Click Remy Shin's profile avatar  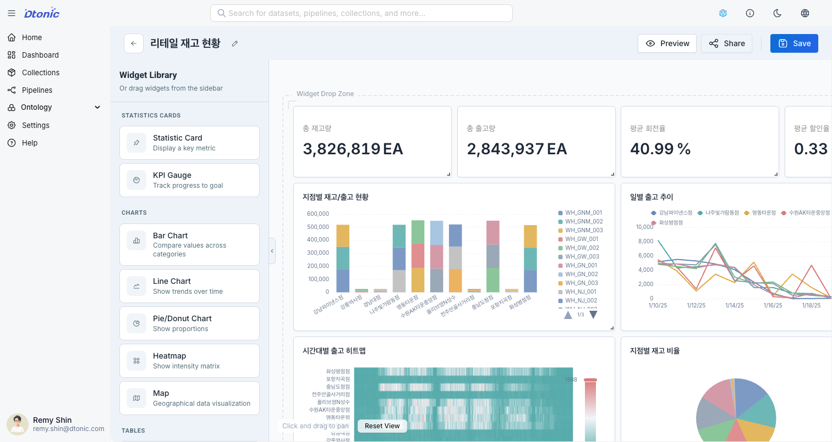coord(18,424)
